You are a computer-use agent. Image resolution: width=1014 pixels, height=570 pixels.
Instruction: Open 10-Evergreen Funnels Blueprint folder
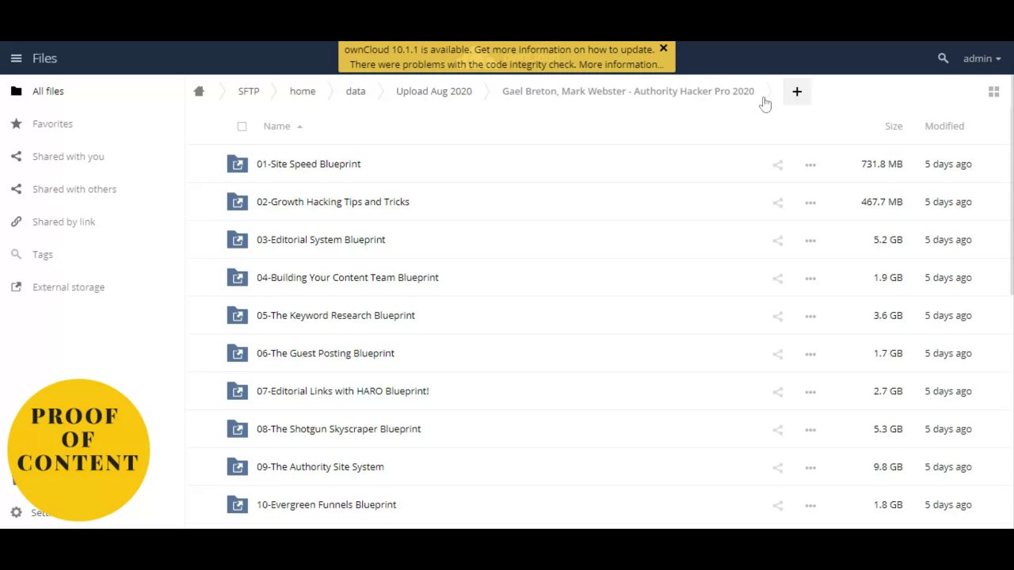click(x=326, y=504)
